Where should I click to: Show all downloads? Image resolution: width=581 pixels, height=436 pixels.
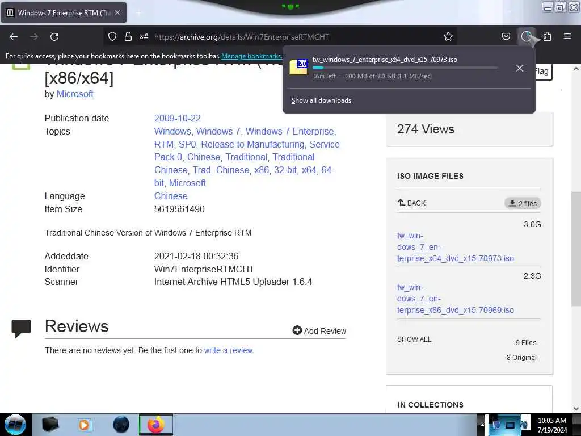[x=321, y=100]
